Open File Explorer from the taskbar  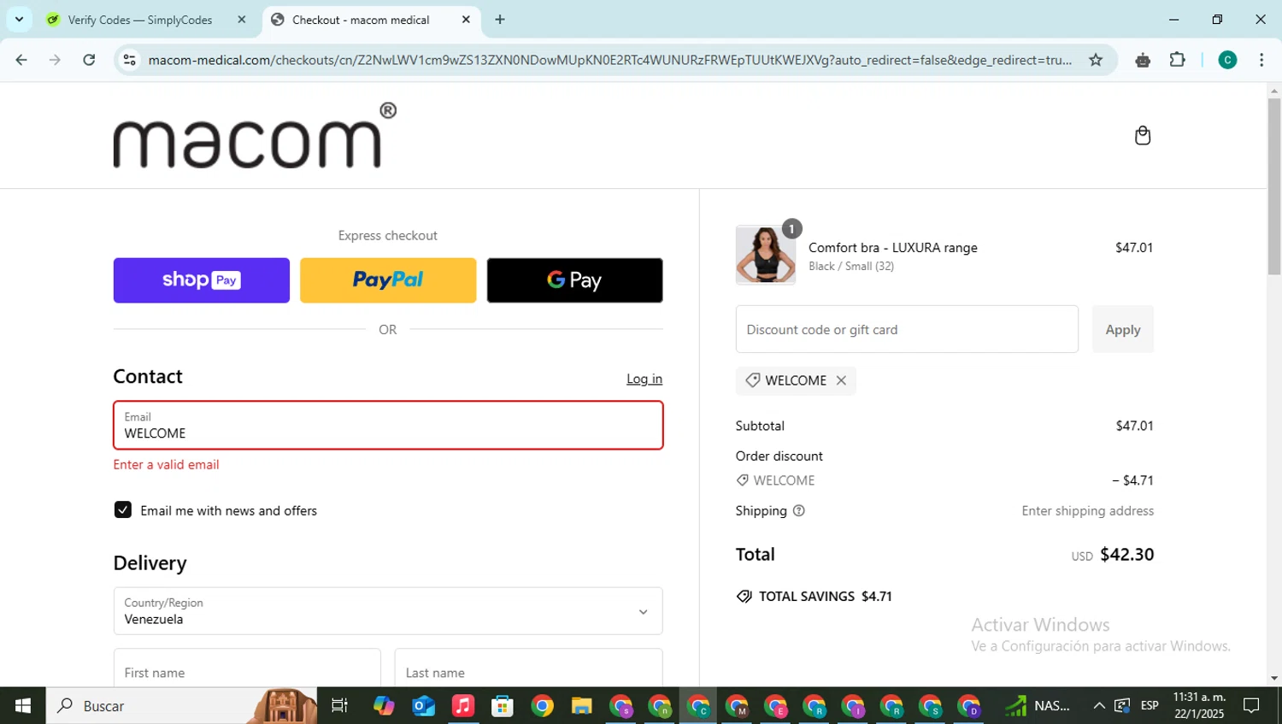point(581,706)
